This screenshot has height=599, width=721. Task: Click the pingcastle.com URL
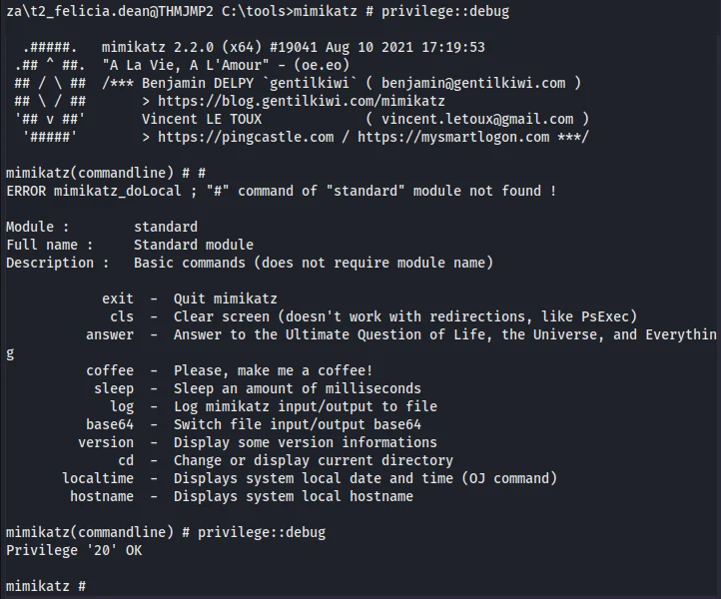point(246,137)
